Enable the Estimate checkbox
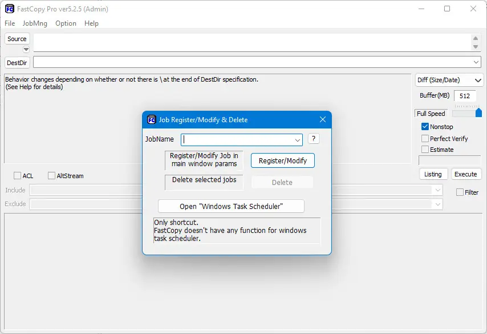This screenshot has height=334, width=487. click(425, 149)
